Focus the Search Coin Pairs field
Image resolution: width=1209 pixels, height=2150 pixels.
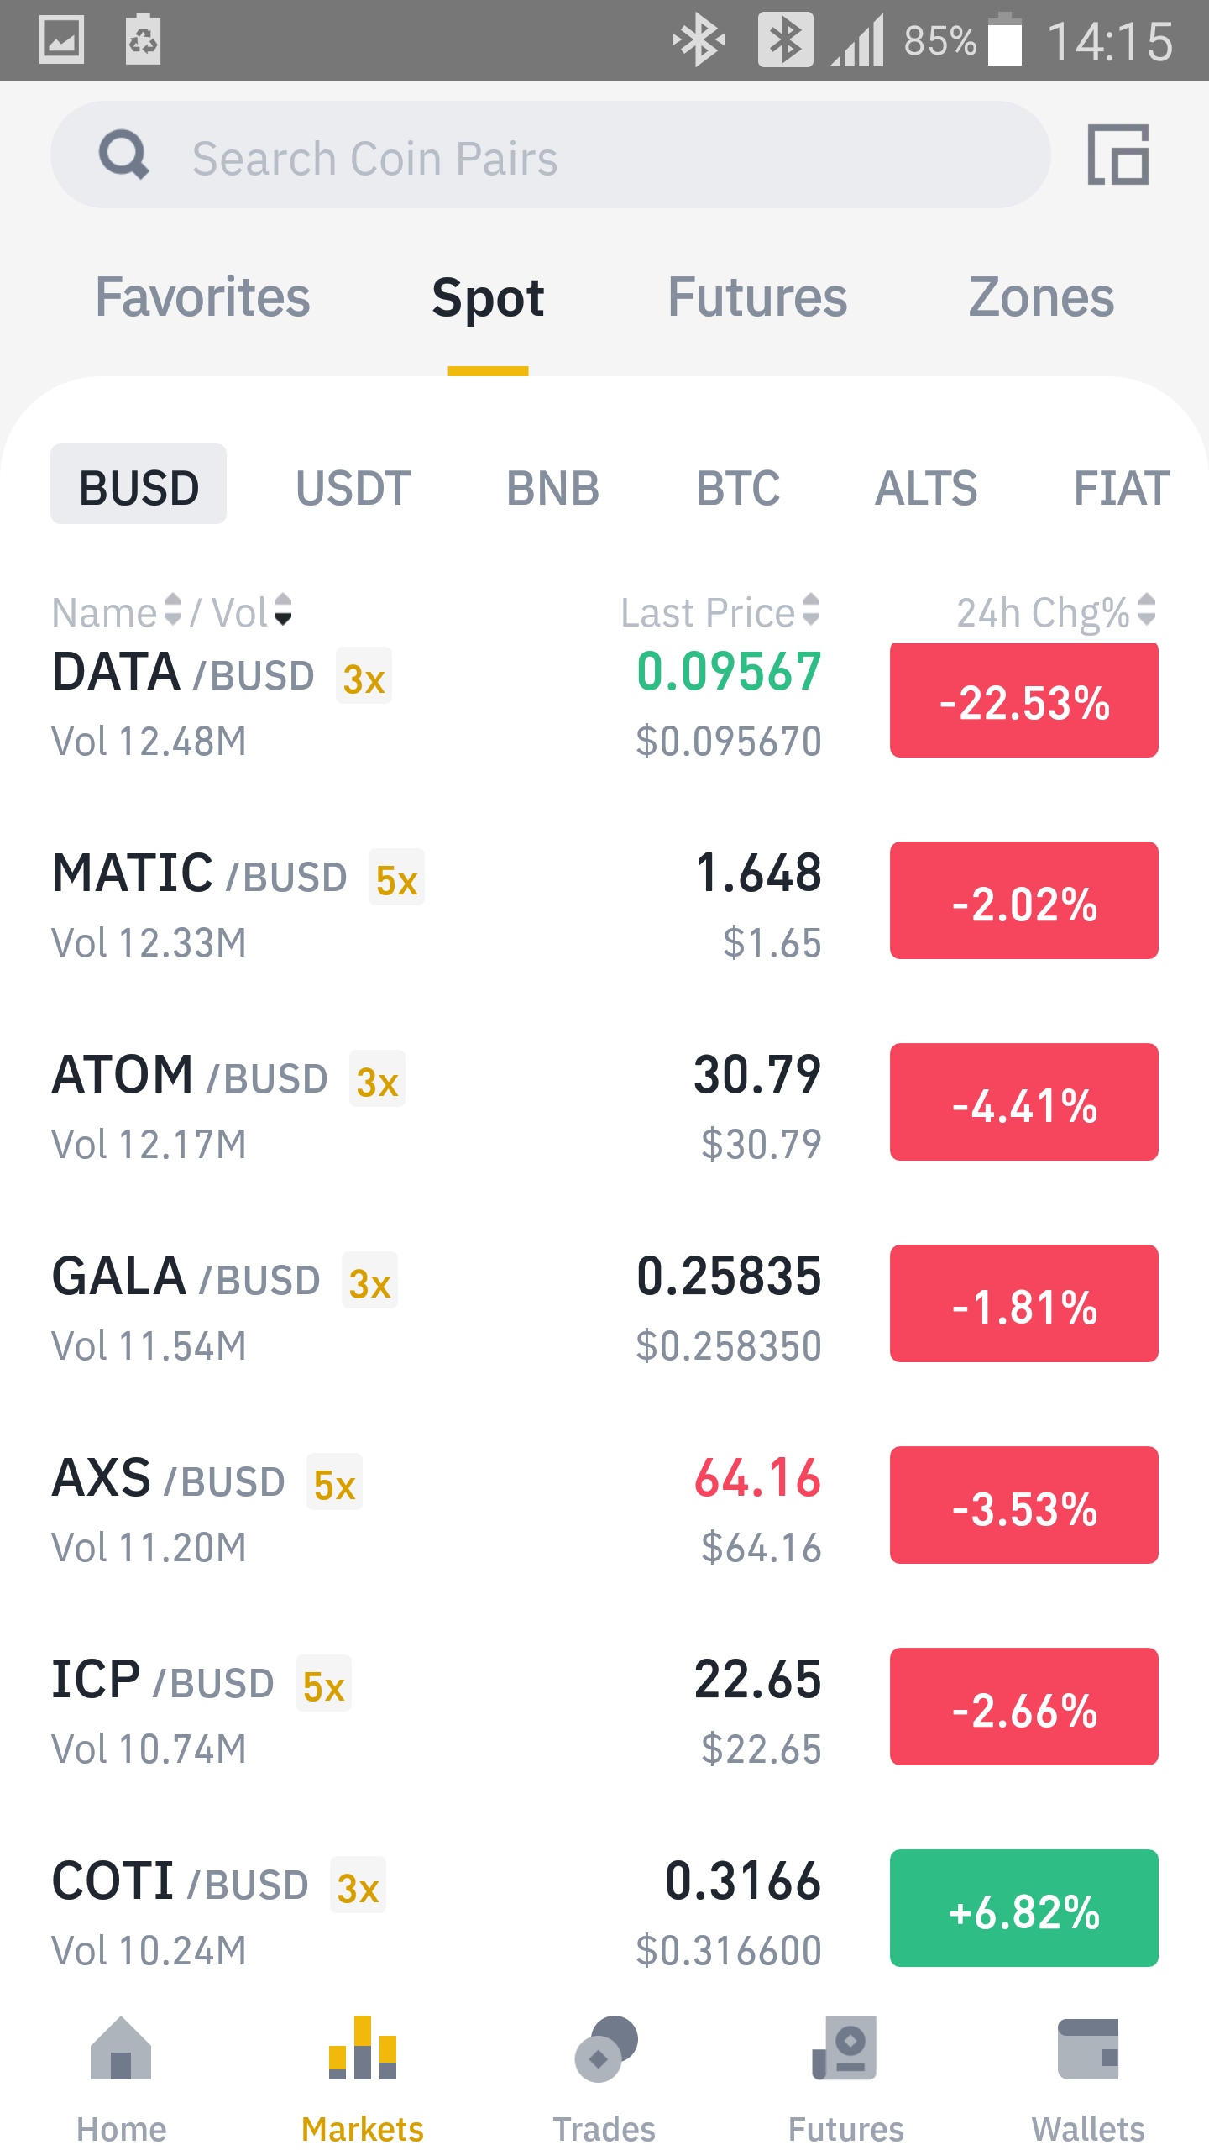[x=551, y=155]
